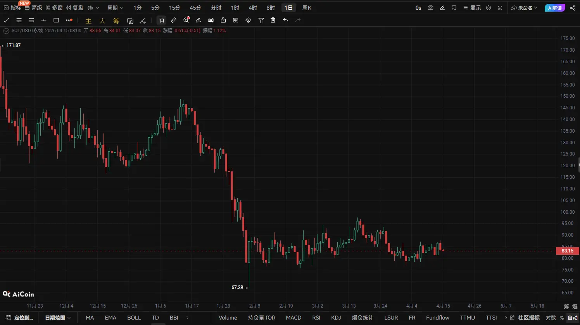Toggle the 爆 liquidation button at bottom right
The width and height of the screenshot is (580, 325).
(575, 306)
